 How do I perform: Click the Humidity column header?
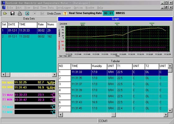tap(99, 66)
